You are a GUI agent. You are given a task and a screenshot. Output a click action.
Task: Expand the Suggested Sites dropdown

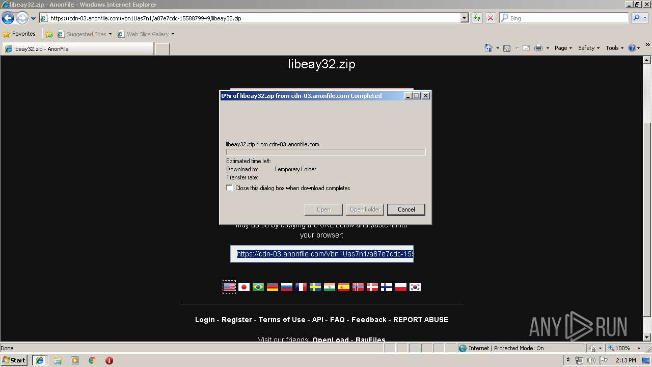[x=110, y=34]
